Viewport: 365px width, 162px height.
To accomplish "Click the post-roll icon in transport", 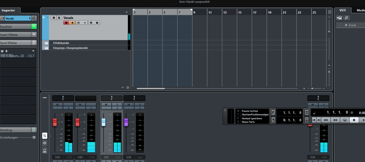I will (307, 120).
